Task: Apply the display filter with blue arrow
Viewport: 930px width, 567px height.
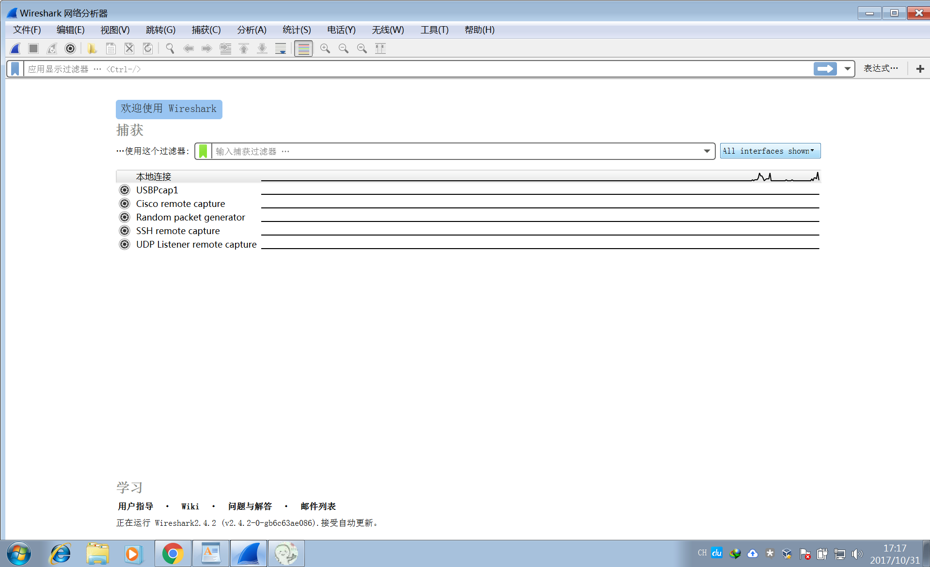Action: [x=825, y=69]
